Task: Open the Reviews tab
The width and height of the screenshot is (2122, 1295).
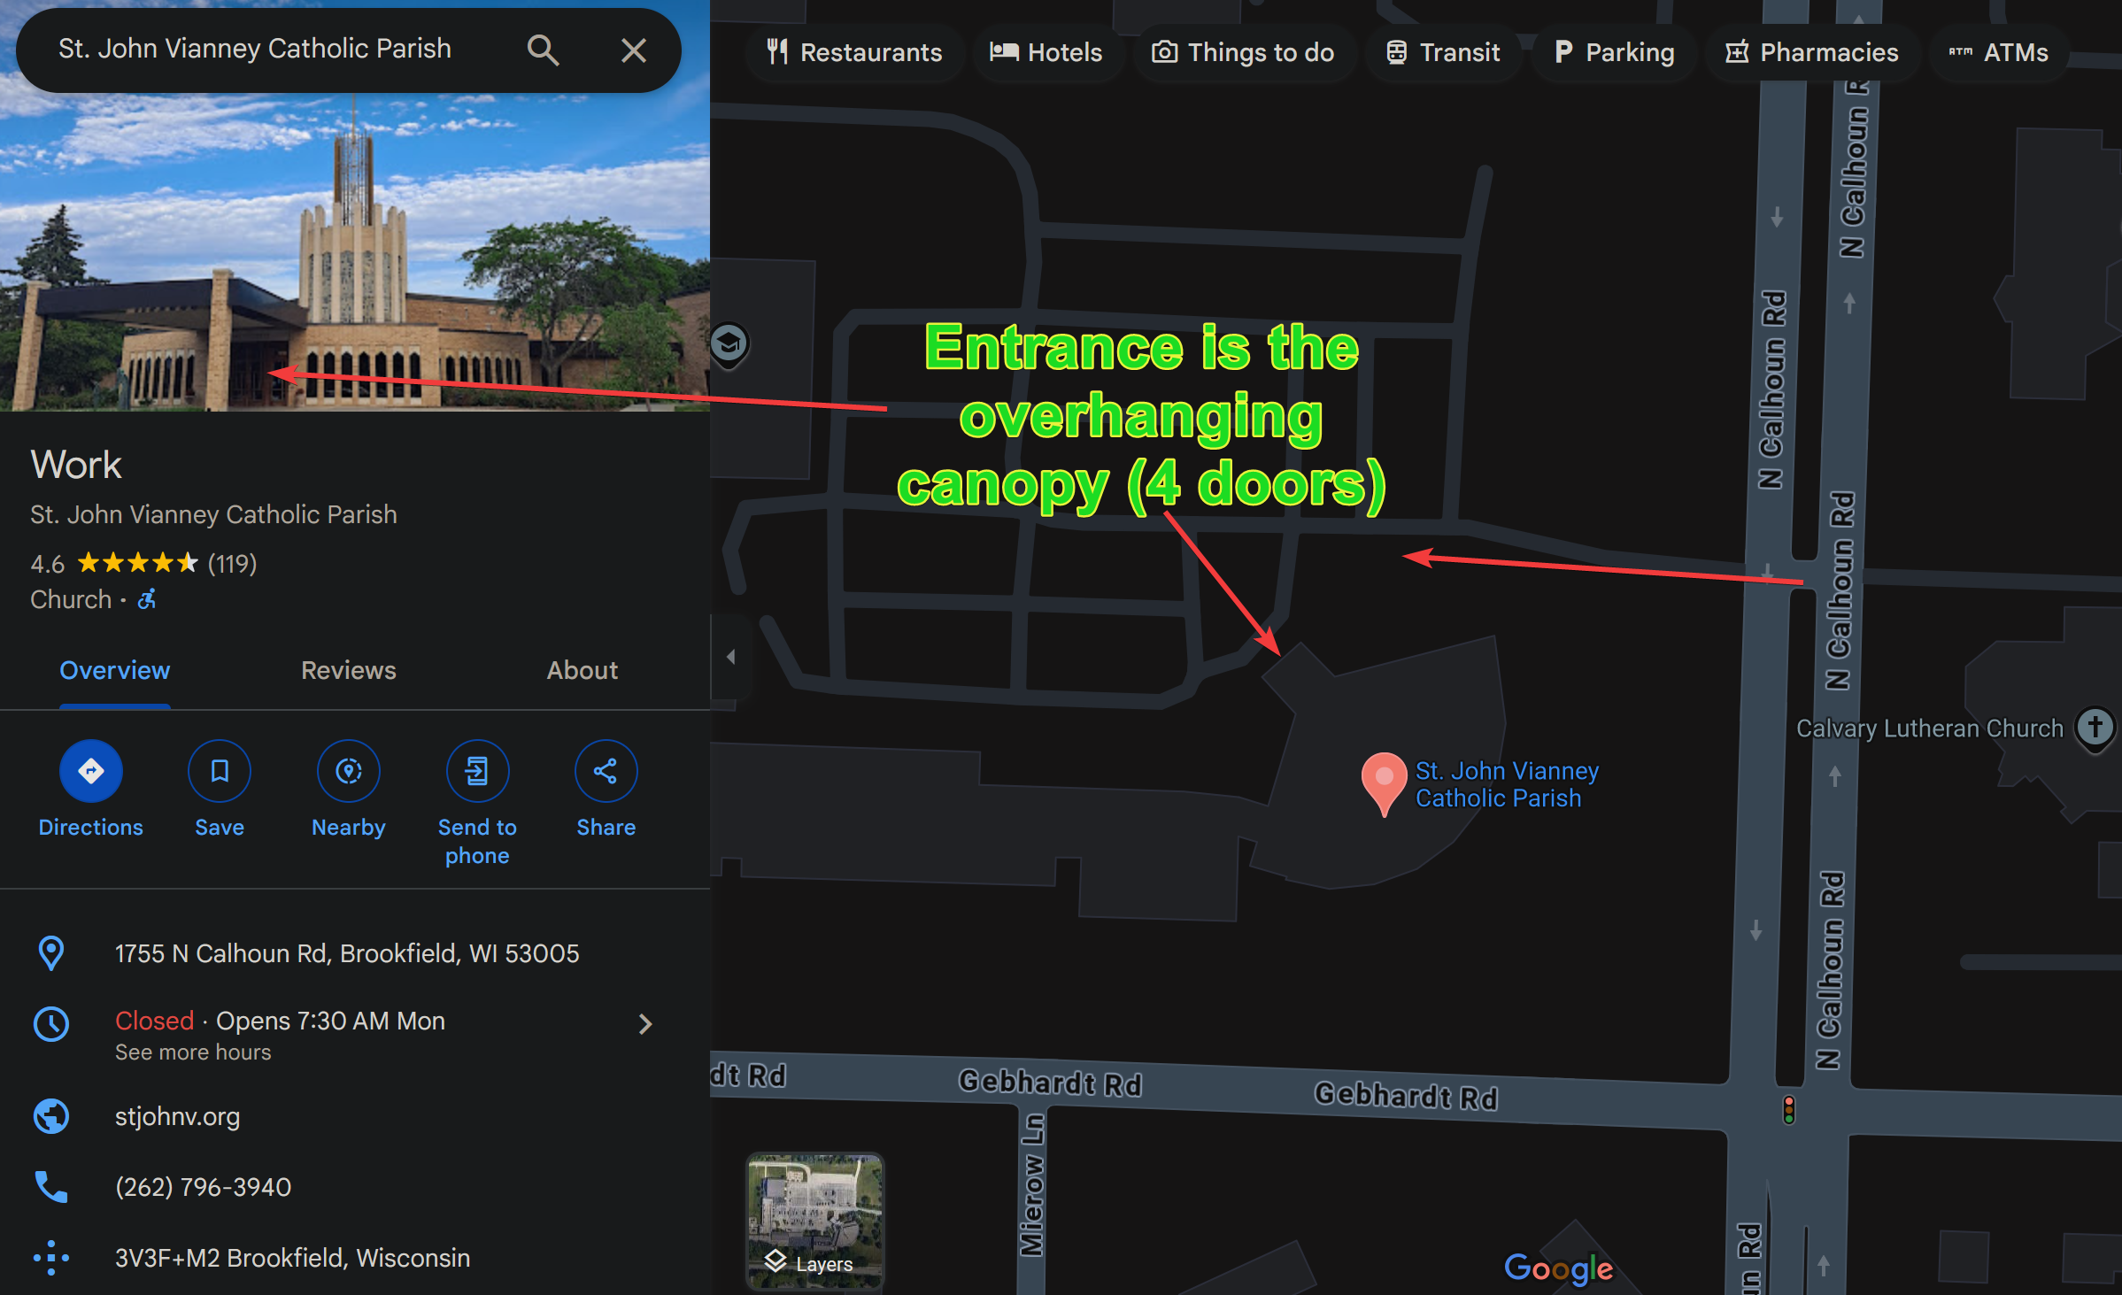Action: click(349, 670)
